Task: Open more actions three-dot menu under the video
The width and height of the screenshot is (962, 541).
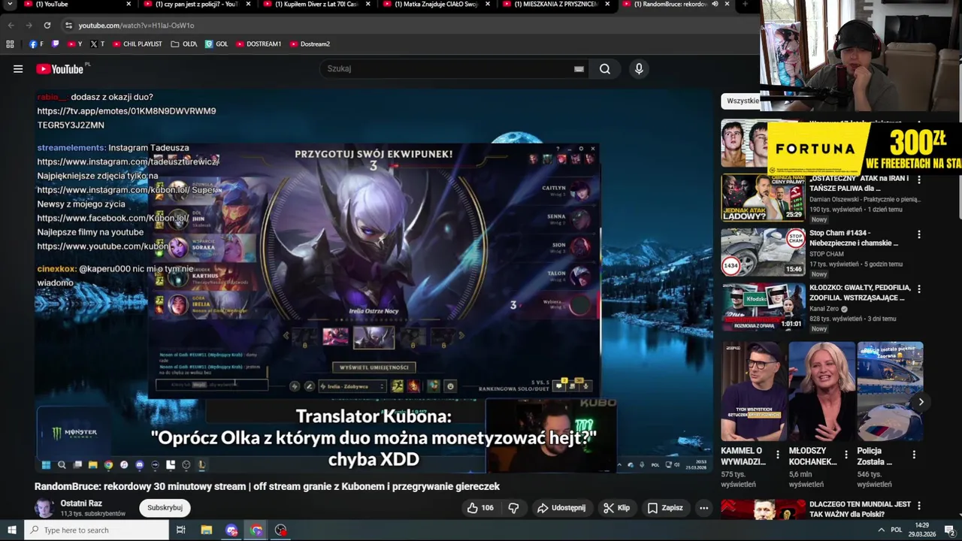Action: (704, 508)
